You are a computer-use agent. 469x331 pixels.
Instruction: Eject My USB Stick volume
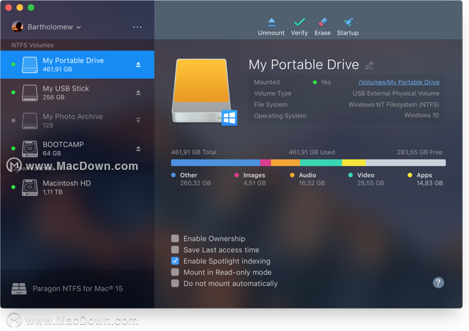[x=138, y=92]
